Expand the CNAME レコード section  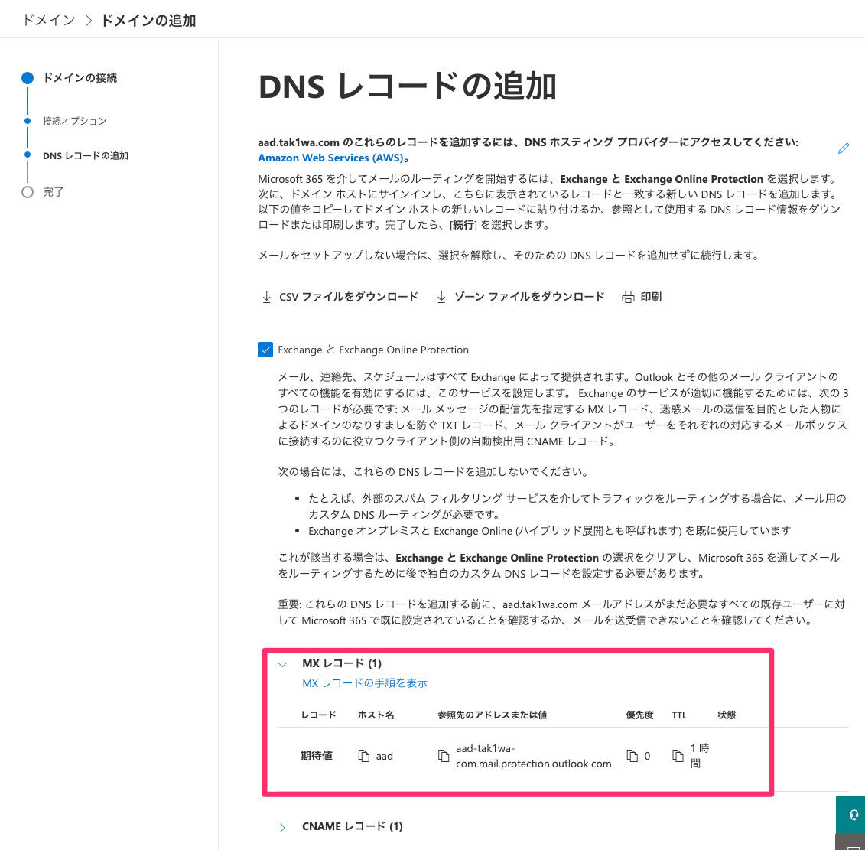coord(282,826)
